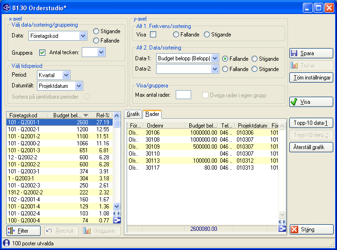
Task: Select Fallande radio for Data-1
Action: coord(225,59)
